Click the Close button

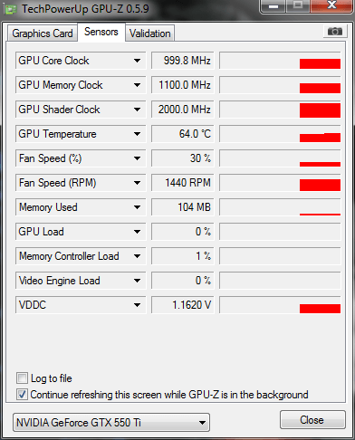tap(312, 419)
